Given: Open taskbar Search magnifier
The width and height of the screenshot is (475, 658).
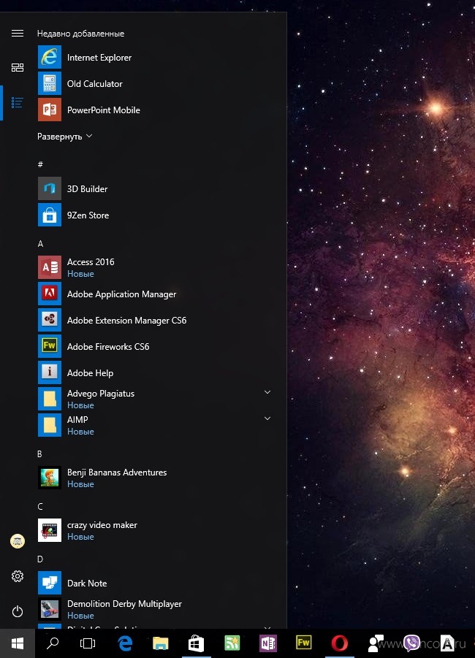Looking at the screenshot, I should (x=53, y=643).
